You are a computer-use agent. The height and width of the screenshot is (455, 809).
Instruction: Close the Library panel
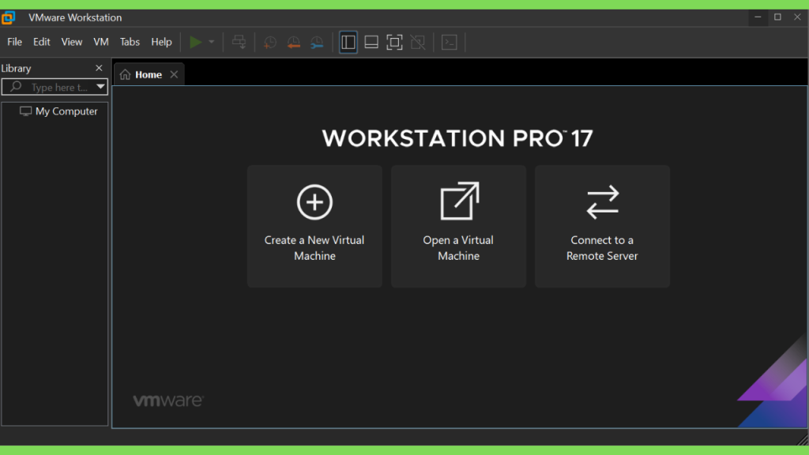(x=99, y=68)
